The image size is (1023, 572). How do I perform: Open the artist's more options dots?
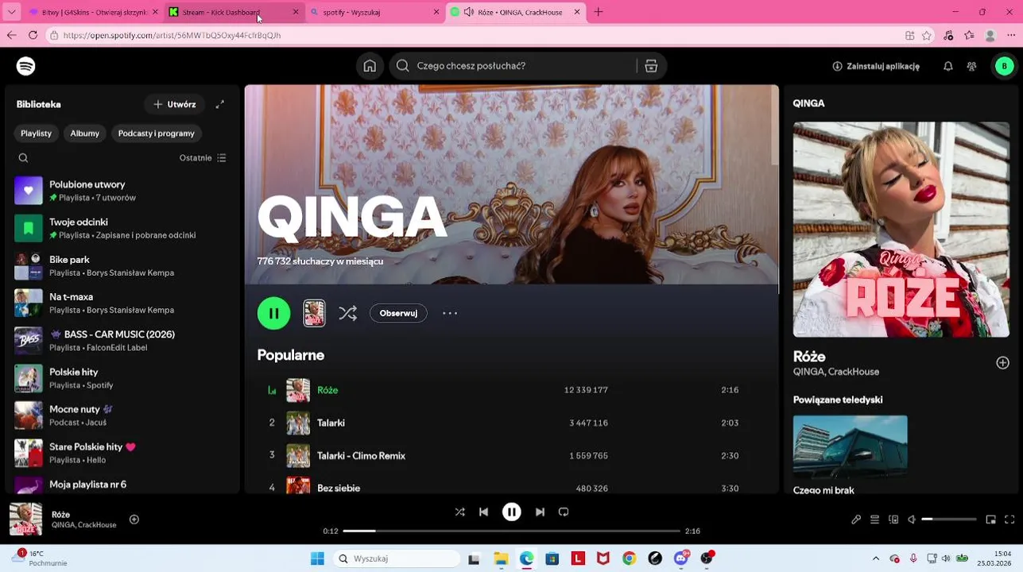(450, 313)
